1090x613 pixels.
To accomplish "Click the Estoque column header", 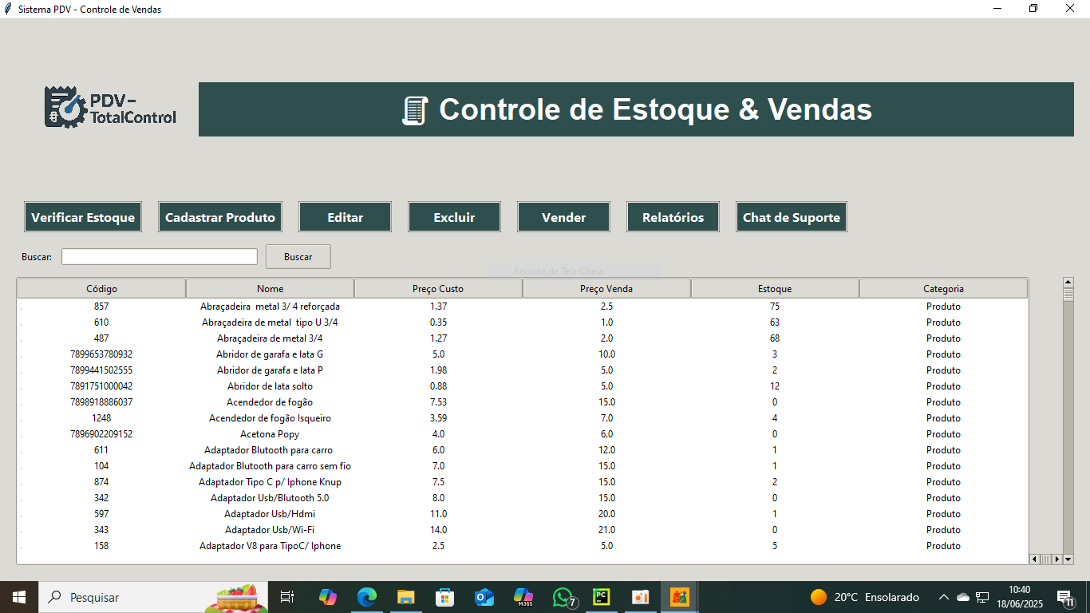I will pos(774,289).
